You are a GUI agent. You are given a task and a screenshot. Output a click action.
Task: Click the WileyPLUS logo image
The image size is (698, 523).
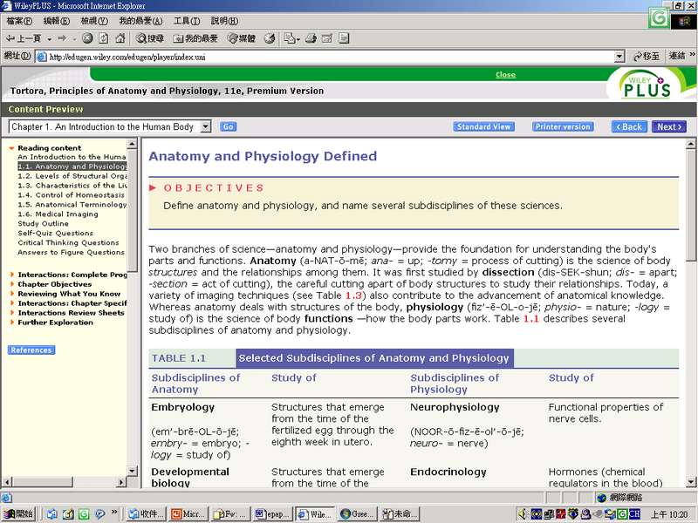coord(647,85)
